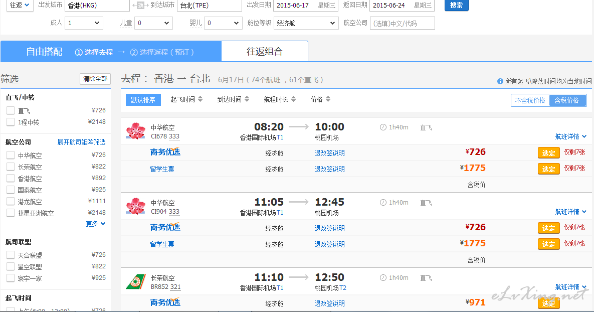594x312 pixels.
Task: Expand 更多 airlines list
Action: click(95, 224)
